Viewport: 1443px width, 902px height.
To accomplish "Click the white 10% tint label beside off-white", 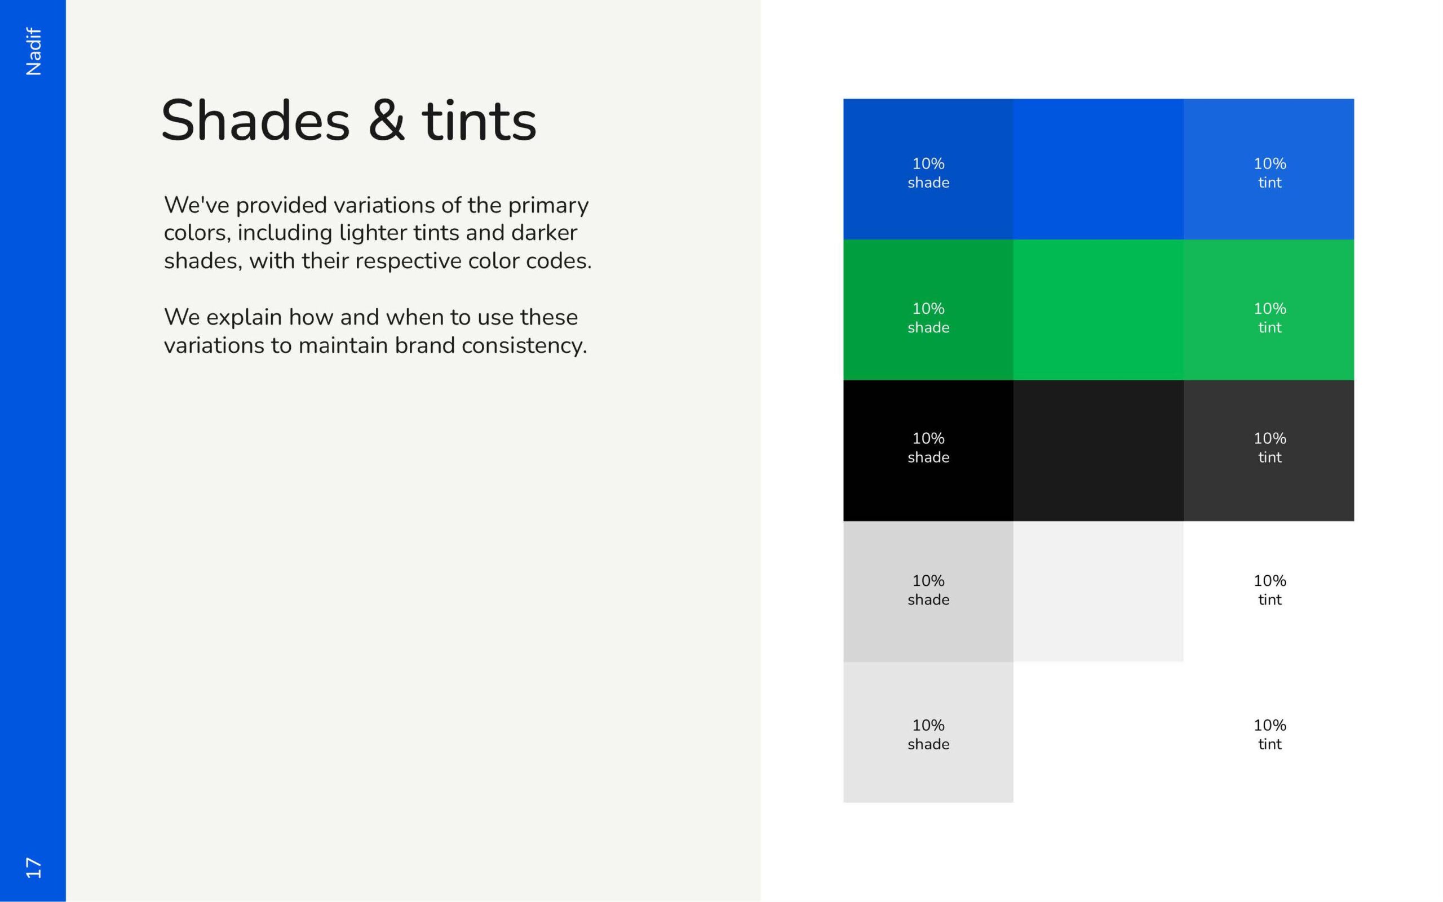I will (x=1269, y=590).
